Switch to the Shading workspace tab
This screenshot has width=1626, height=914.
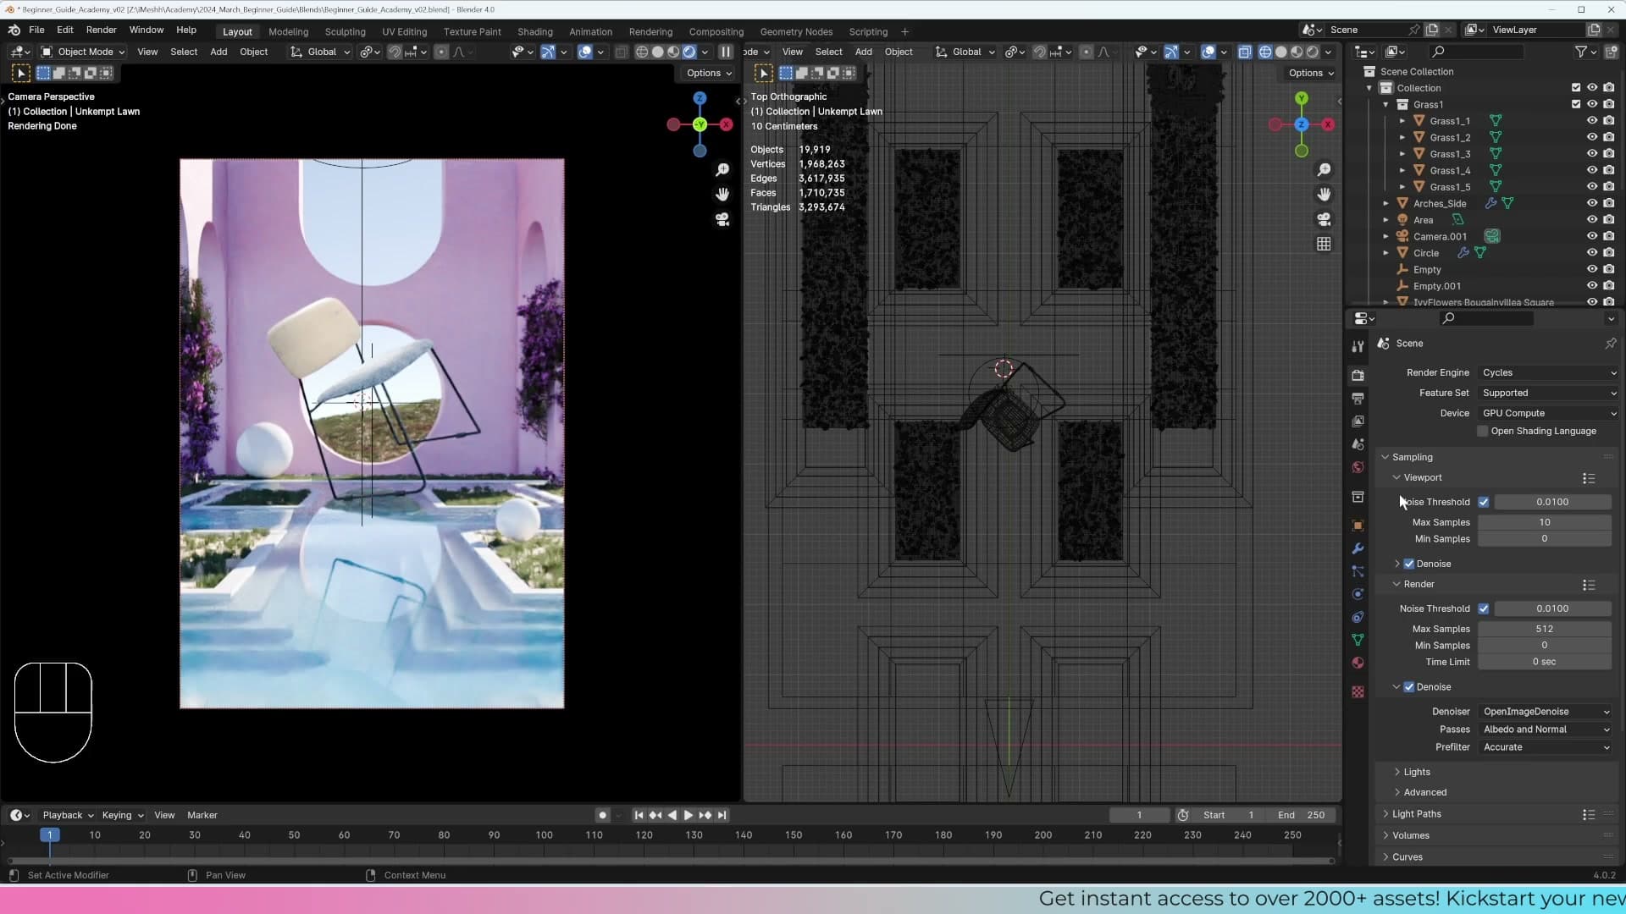point(534,31)
